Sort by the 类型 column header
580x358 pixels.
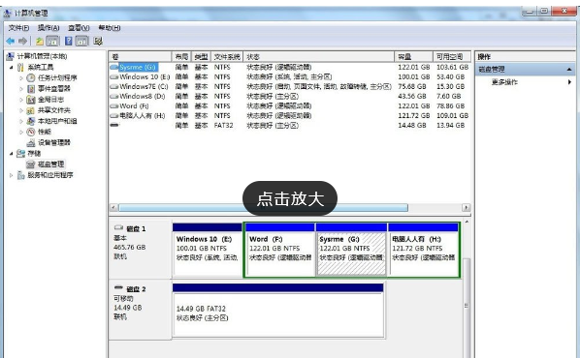[x=201, y=57]
